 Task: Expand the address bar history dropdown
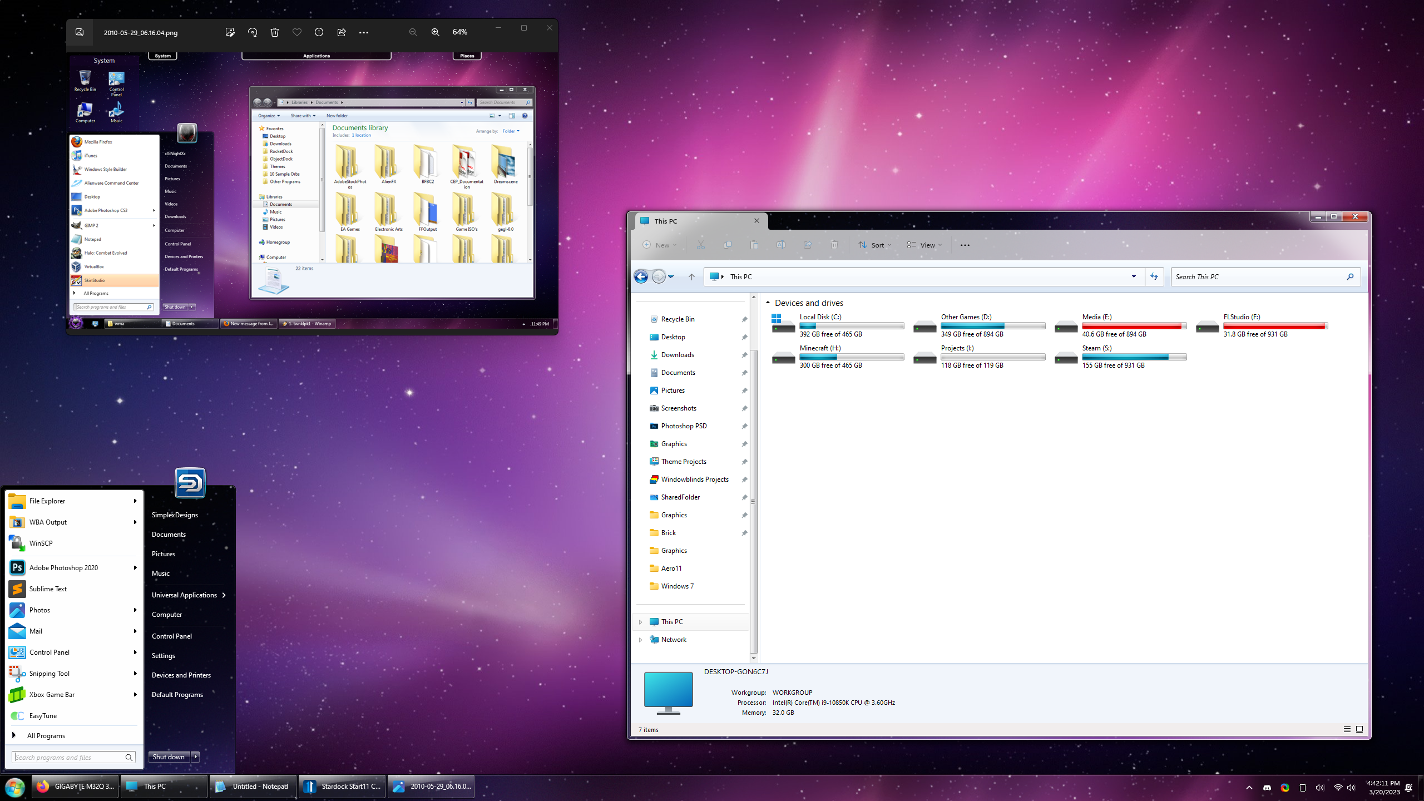pos(1134,276)
